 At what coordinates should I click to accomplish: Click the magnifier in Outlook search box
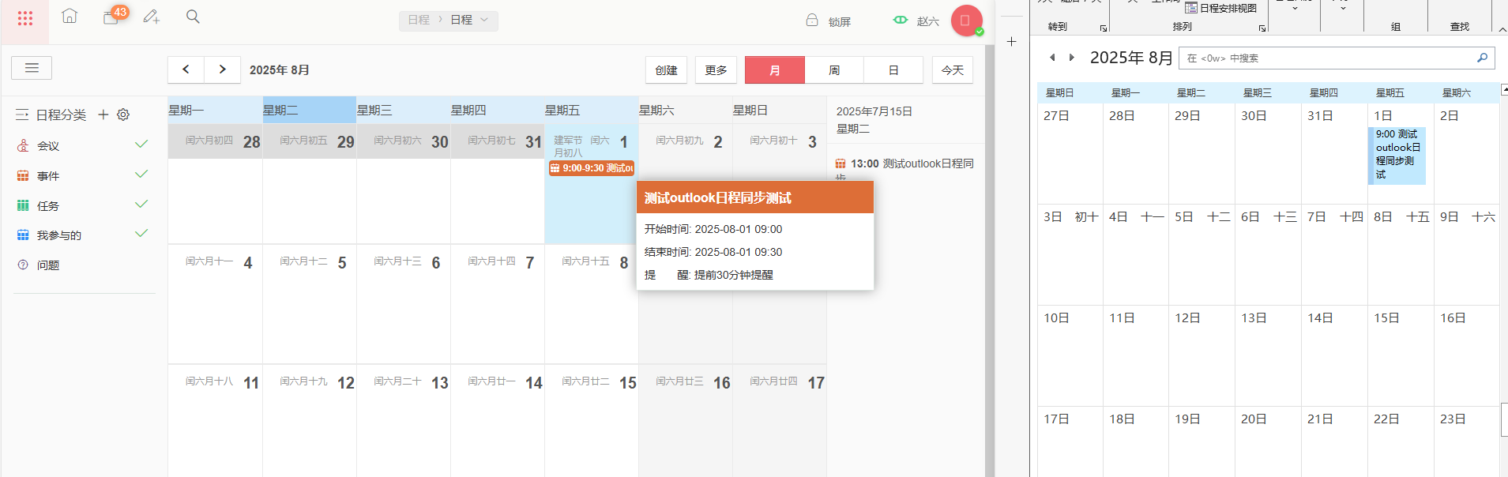[x=1482, y=58]
